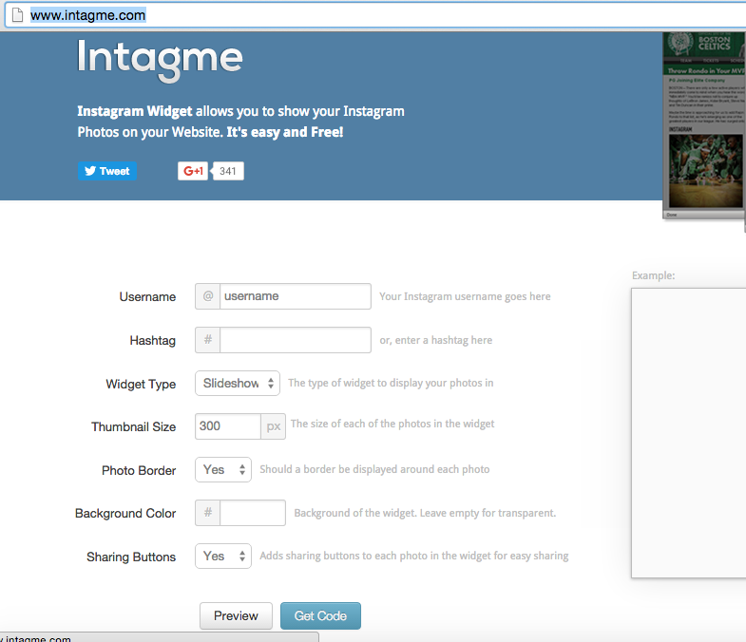The width and height of the screenshot is (746, 642).
Task: Click the page icon in the address bar
Action: tap(17, 15)
